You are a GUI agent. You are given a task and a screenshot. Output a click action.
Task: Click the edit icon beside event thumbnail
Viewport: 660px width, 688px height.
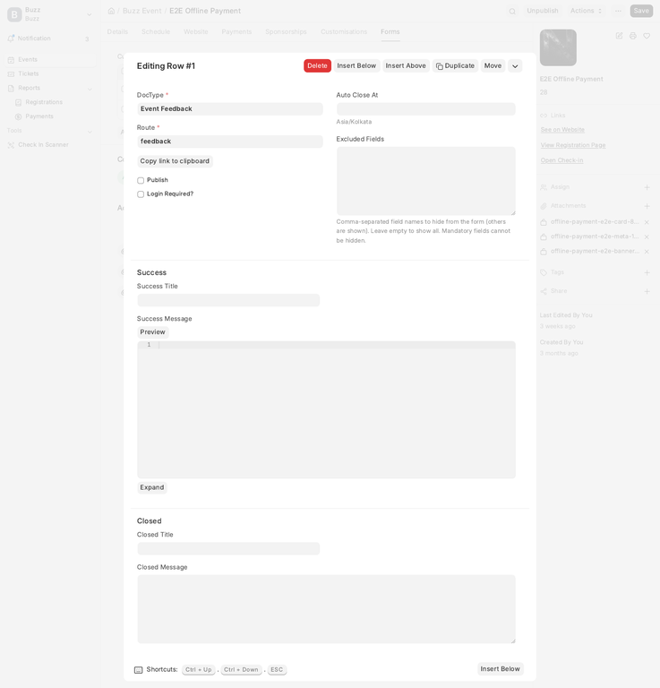pyautogui.click(x=619, y=36)
